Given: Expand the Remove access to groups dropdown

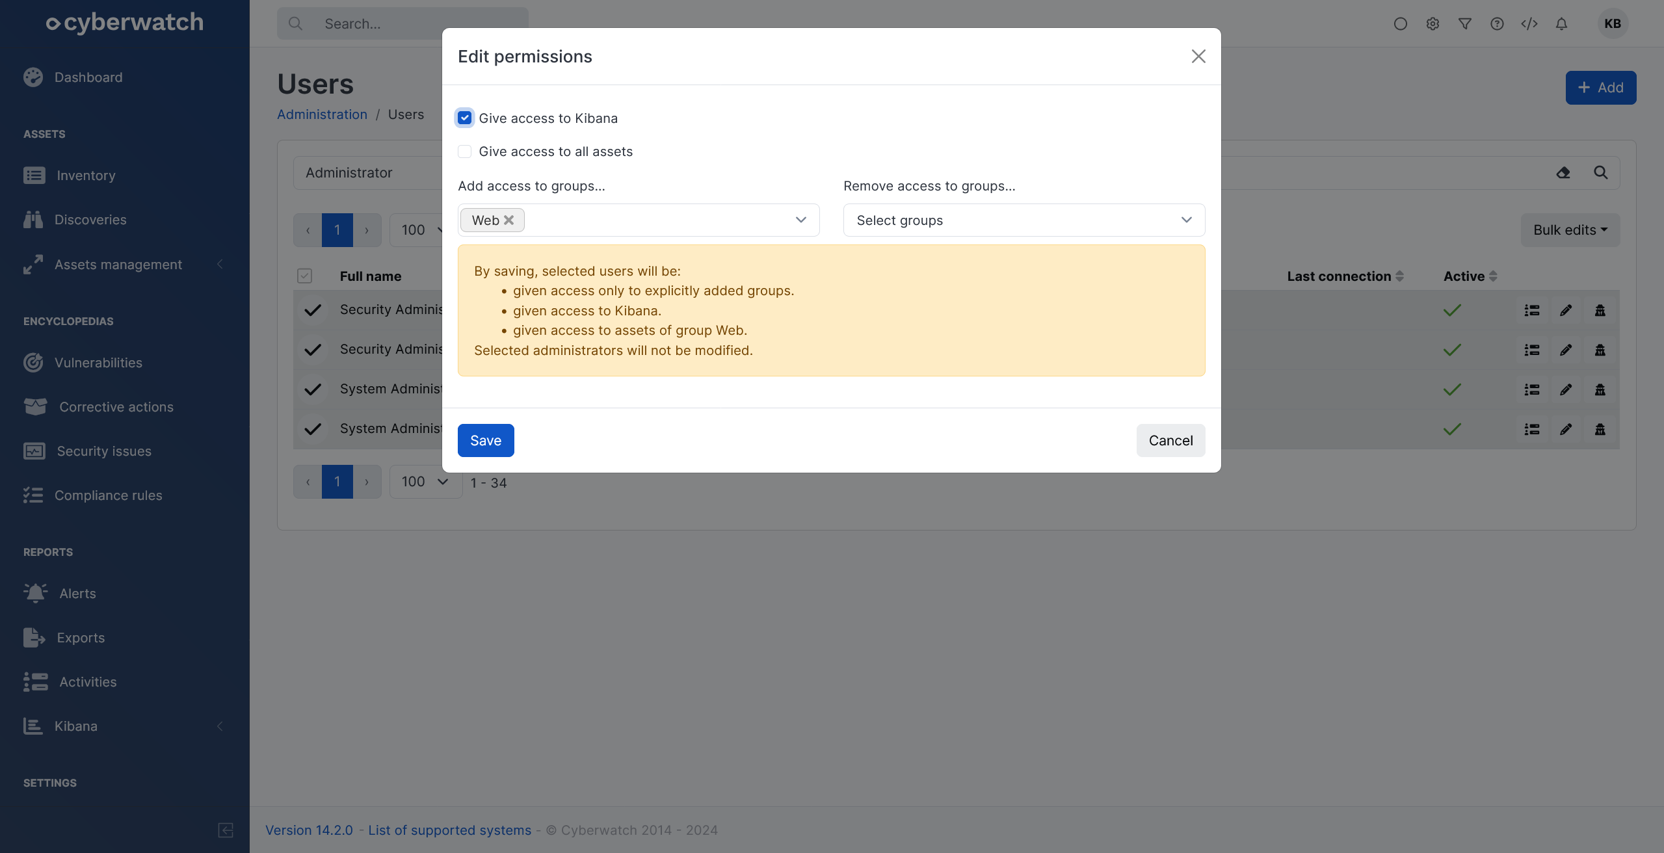Looking at the screenshot, I should point(1023,220).
